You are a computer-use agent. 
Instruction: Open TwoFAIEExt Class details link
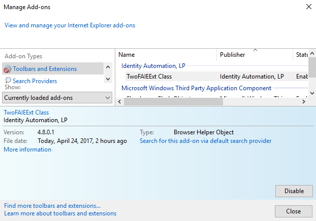[26, 113]
